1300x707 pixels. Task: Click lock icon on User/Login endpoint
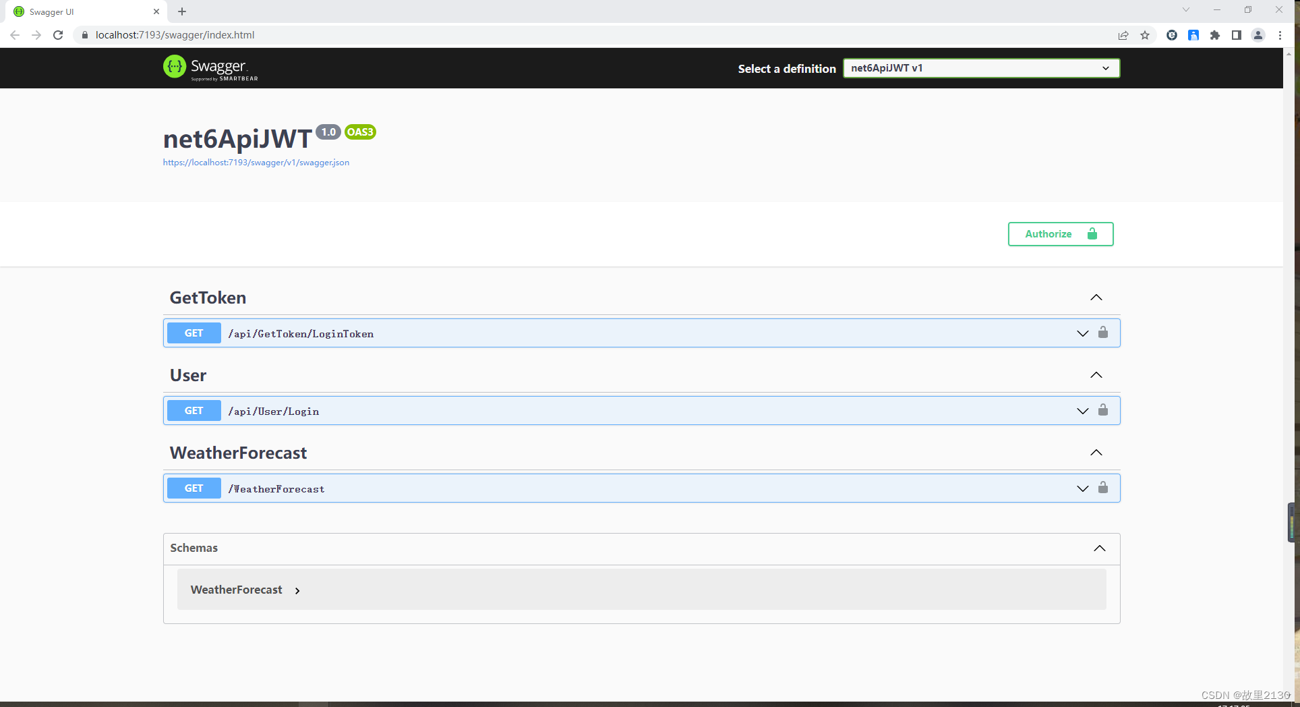1103,409
